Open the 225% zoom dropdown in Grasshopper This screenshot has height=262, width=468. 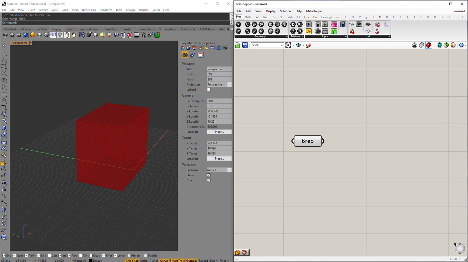(x=282, y=45)
